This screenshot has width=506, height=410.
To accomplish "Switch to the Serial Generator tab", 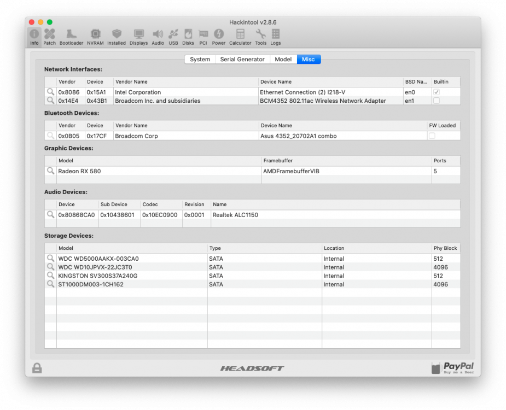I will (242, 60).
